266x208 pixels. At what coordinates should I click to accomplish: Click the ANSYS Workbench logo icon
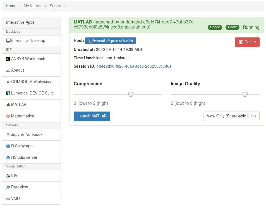[8, 59]
